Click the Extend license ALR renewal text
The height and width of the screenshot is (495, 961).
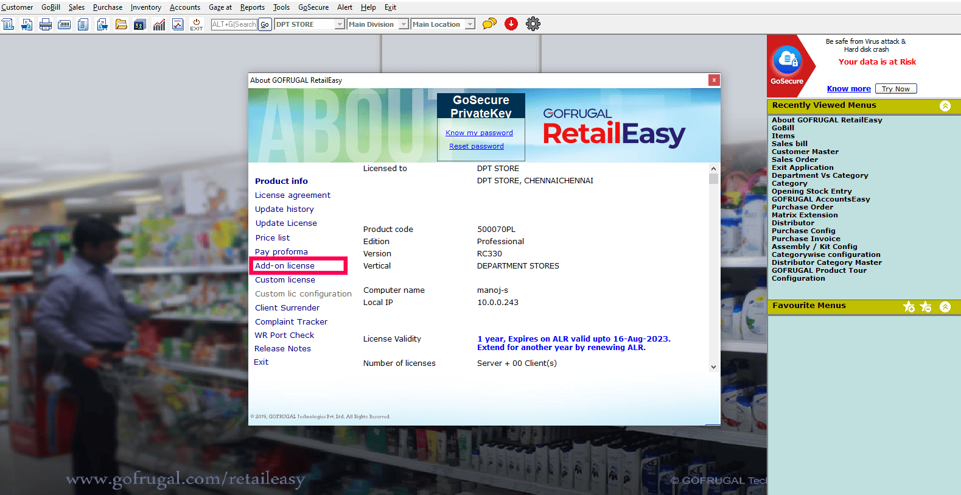[561, 348]
